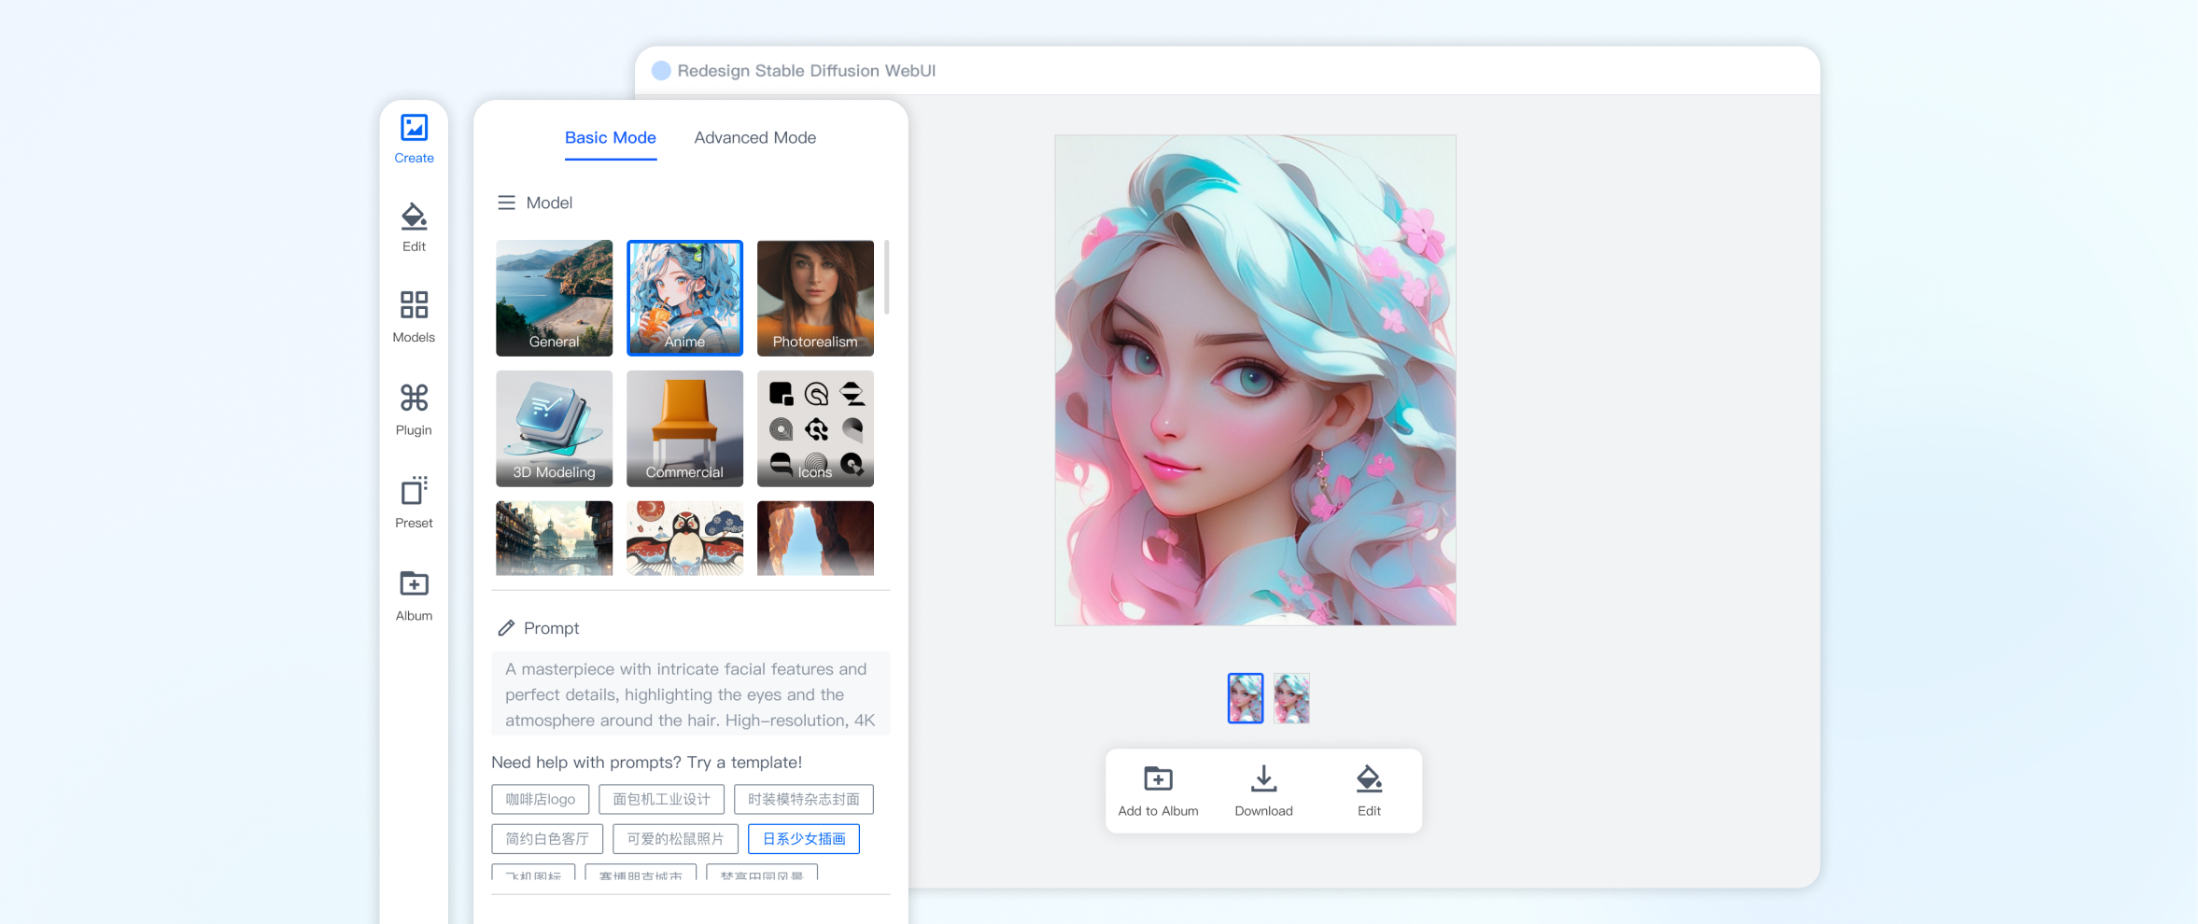Open the Plugin section in sidebar

coord(414,410)
